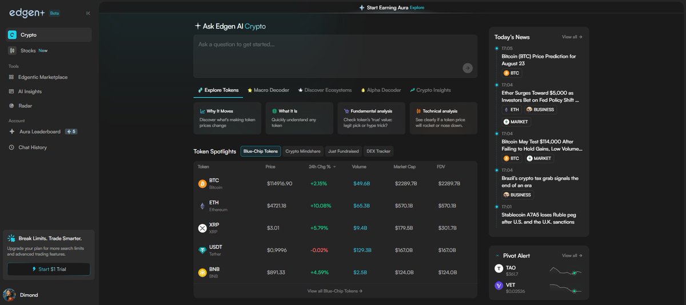Image resolution: width=686 pixels, height=305 pixels.
Task: Click MARKET tag under Ether Surges news
Action: point(516,122)
